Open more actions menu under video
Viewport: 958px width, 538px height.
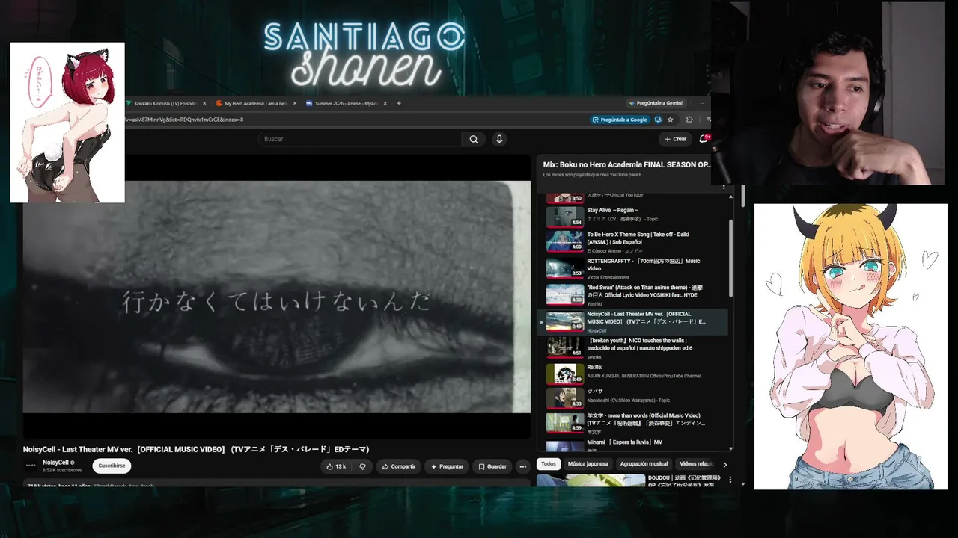523,466
